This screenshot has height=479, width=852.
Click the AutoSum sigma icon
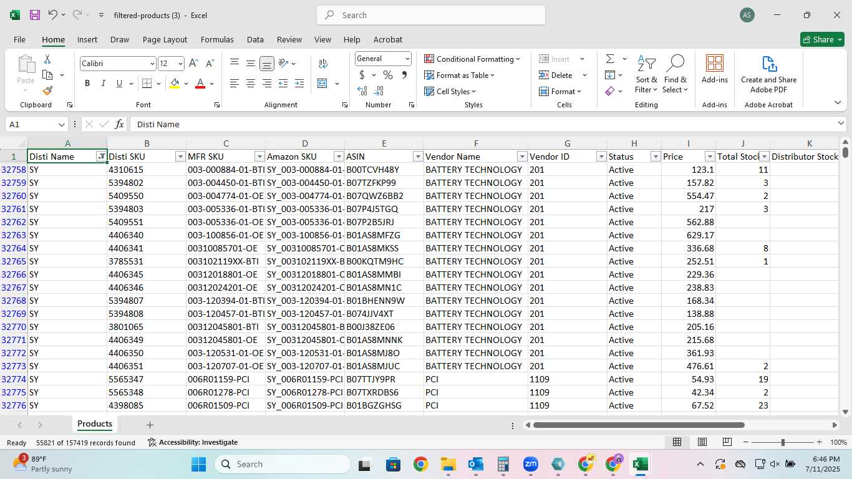click(x=609, y=59)
